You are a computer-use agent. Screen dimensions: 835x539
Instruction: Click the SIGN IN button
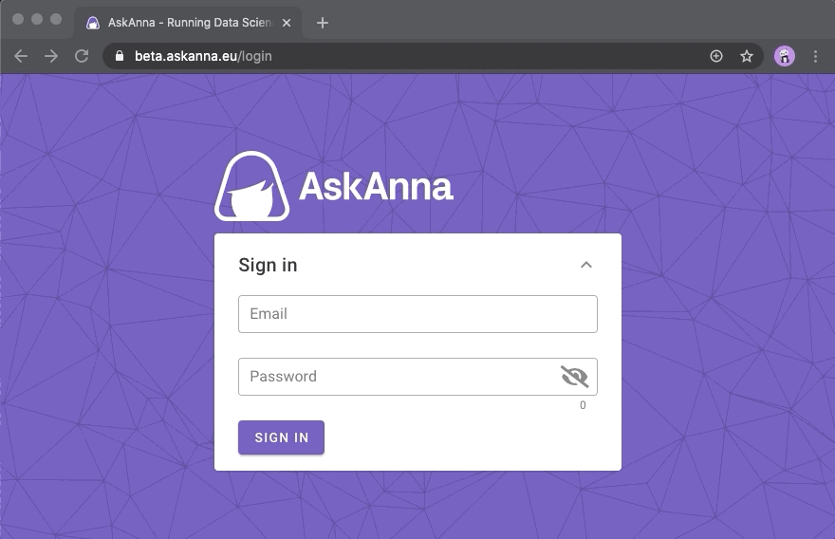pos(281,437)
